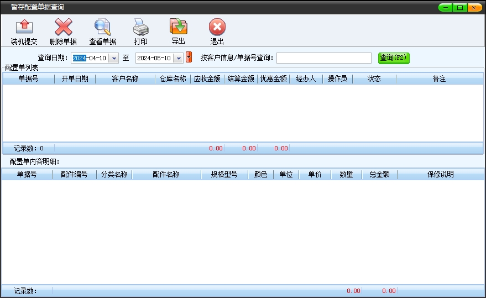Click the 规格型号 column header

click(224, 175)
